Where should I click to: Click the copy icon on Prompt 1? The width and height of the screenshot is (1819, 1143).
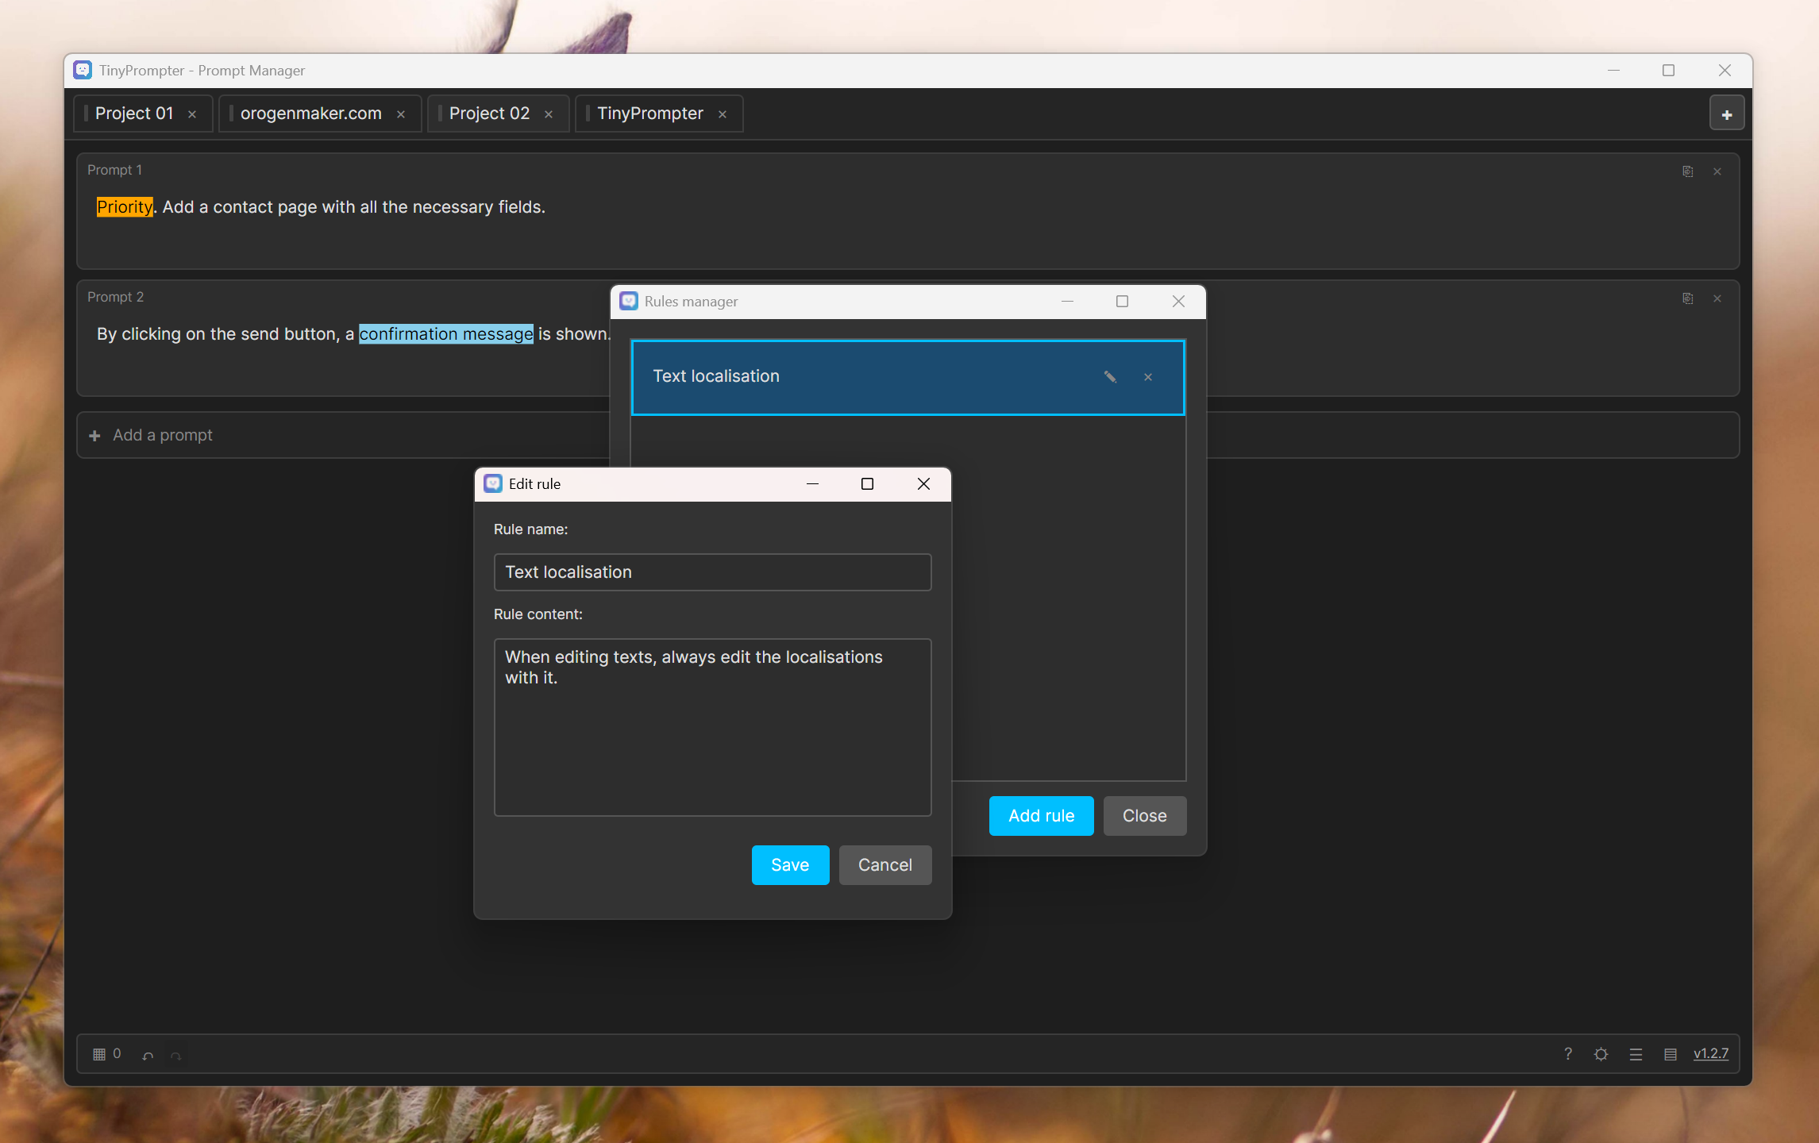coord(1687,171)
